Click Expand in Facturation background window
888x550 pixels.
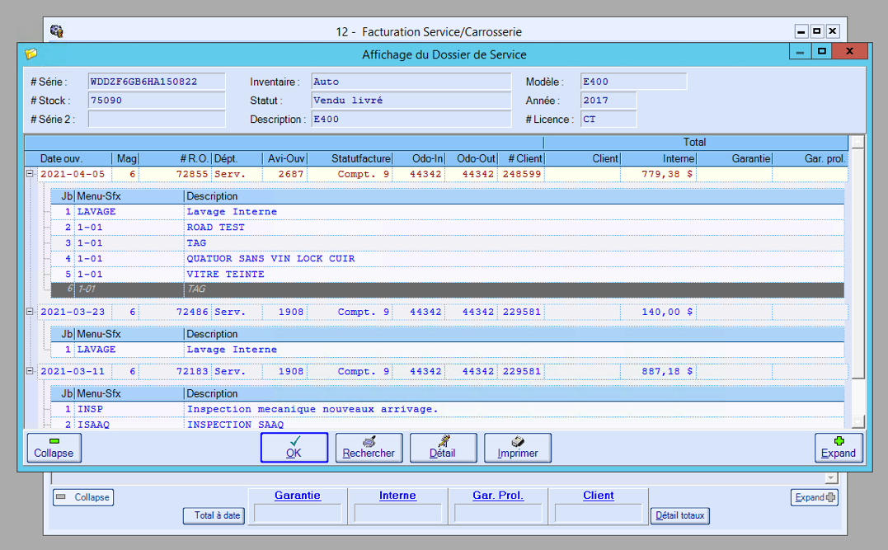(x=815, y=496)
